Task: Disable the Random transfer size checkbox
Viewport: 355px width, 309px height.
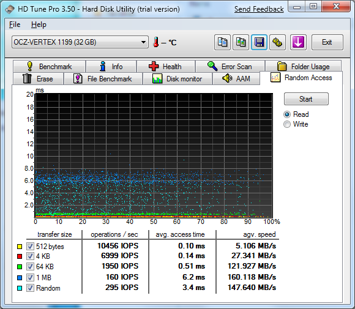Action: coord(30,288)
